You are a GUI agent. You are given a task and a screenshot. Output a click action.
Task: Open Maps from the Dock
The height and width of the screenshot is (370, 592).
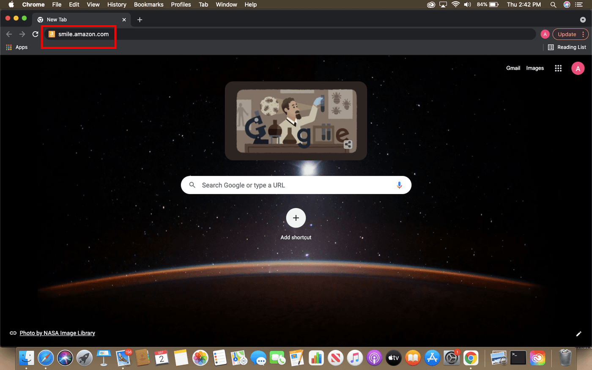point(239,358)
